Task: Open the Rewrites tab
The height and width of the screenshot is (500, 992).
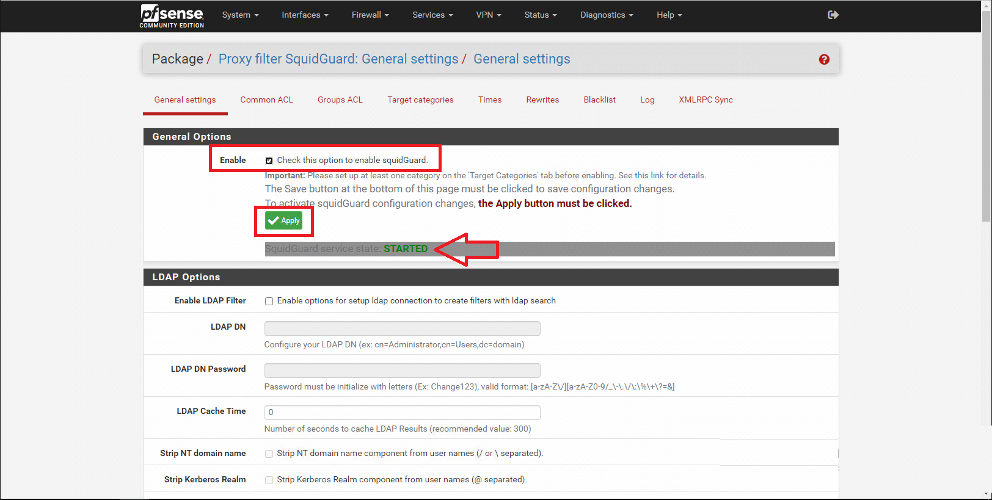Action: 542,100
